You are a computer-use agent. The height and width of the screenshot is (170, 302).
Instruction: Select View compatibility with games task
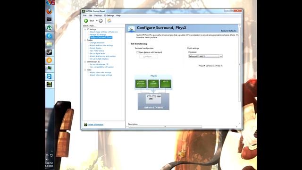pyautogui.click(x=101, y=67)
